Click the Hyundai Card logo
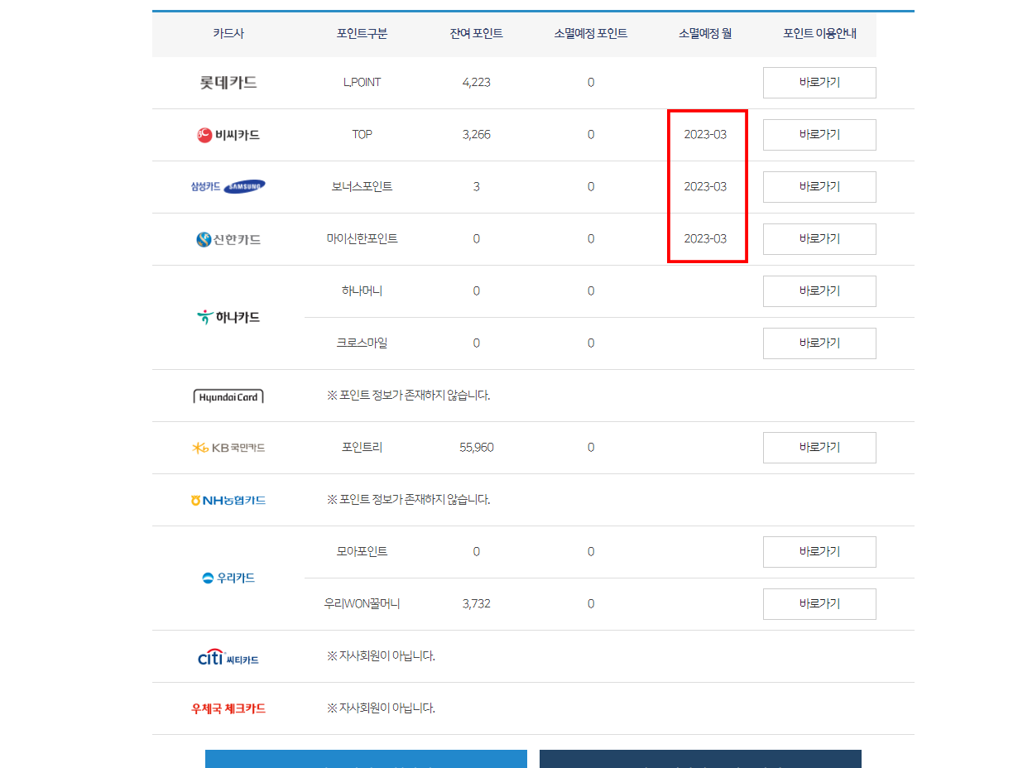1018x768 pixels. pos(228,396)
